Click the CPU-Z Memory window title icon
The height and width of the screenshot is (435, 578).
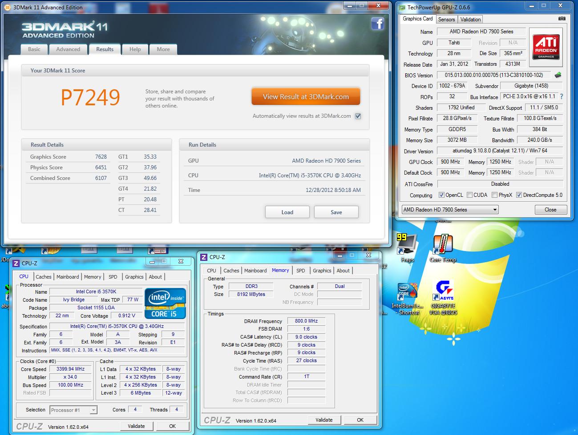pos(204,257)
